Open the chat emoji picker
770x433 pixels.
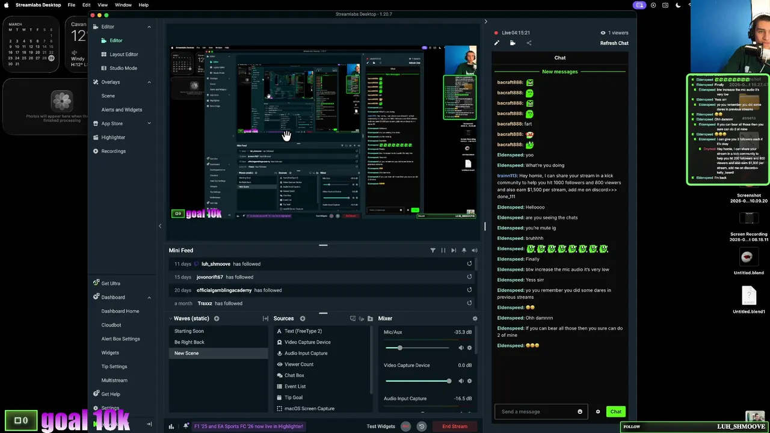click(580, 412)
